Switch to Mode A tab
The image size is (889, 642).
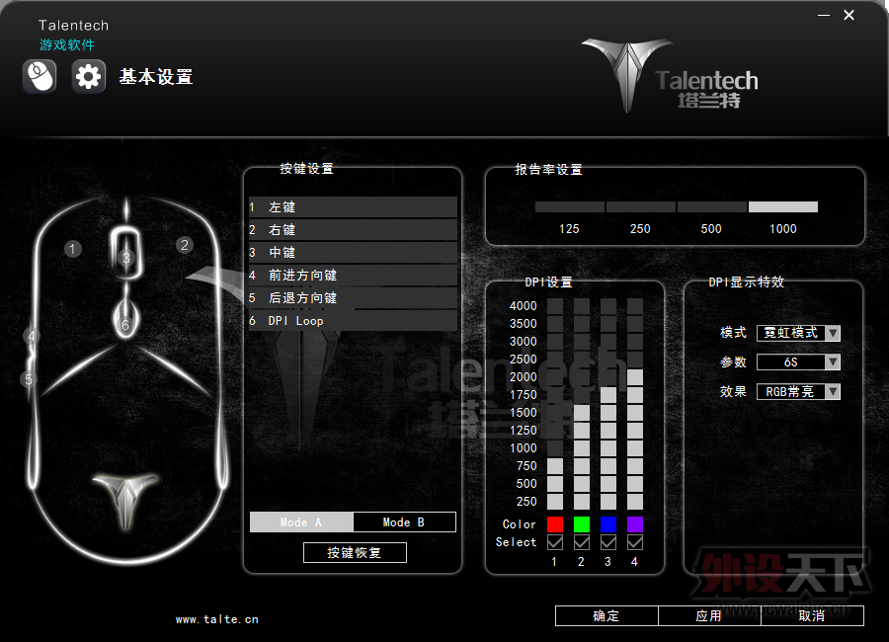tap(301, 522)
